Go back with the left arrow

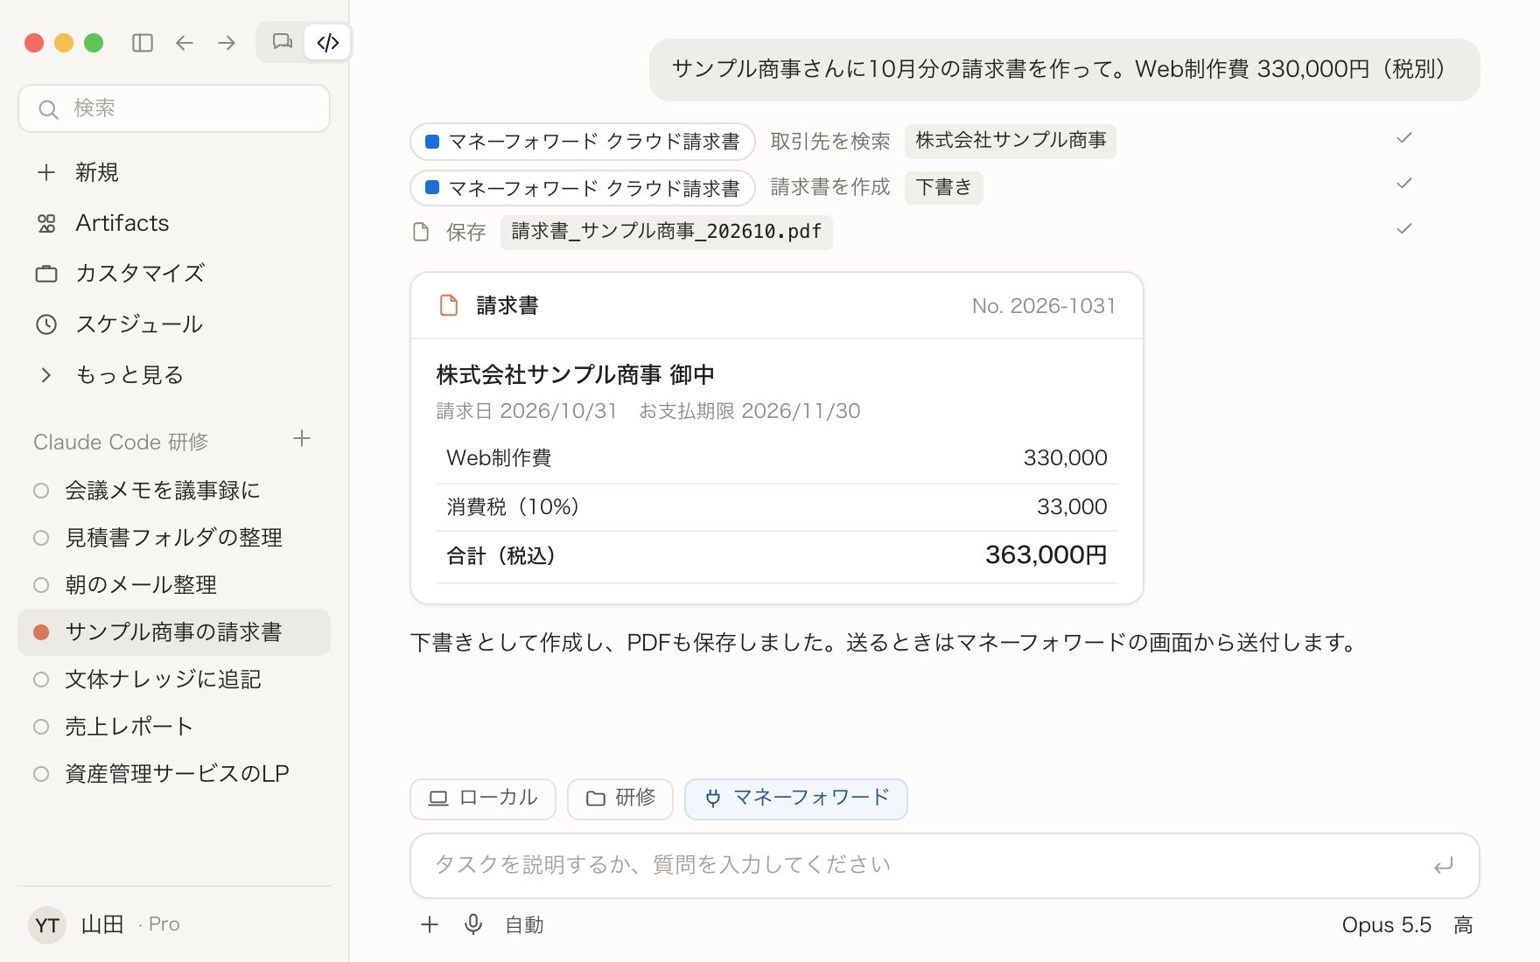click(x=185, y=43)
